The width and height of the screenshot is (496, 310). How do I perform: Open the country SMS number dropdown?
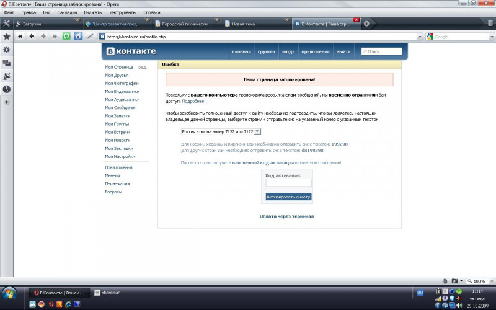[x=221, y=131]
